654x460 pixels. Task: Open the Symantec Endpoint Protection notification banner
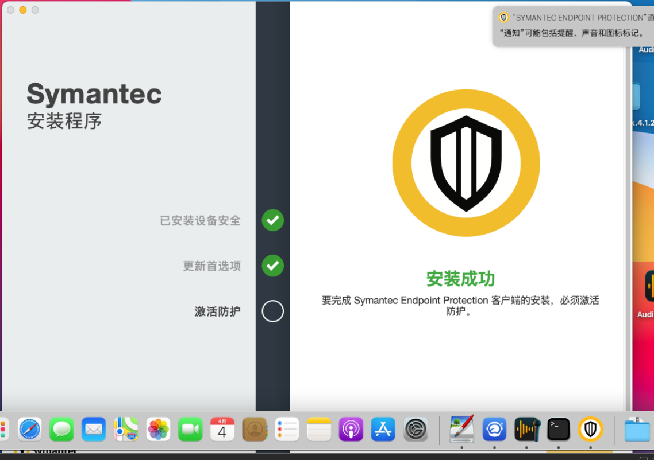pyautogui.click(x=573, y=26)
